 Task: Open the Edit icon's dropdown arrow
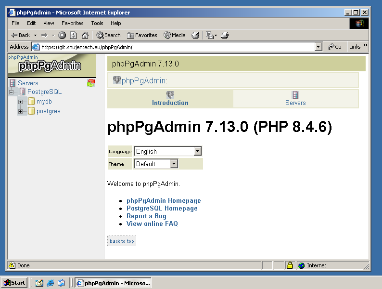(x=216, y=35)
